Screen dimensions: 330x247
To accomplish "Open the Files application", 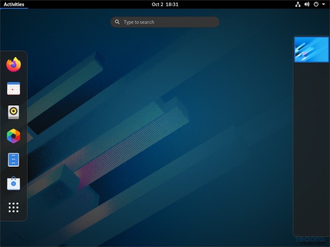I will point(14,160).
